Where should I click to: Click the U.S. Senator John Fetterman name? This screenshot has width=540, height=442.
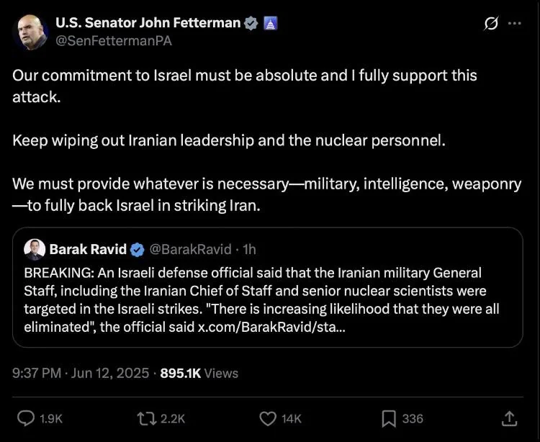coord(148,23)
